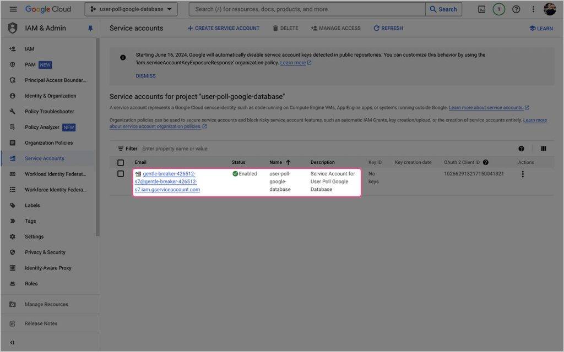Image resolution: width=564 pixels, height=352 pixels.
Task: Click the top resource search bar
Action: pos(307,9)
